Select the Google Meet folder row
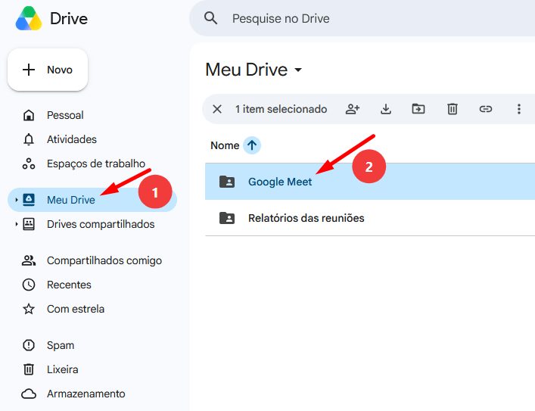 coord(370,182)
